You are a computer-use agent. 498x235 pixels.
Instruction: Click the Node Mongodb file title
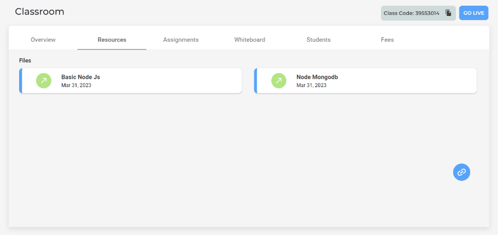click(317, 77)
